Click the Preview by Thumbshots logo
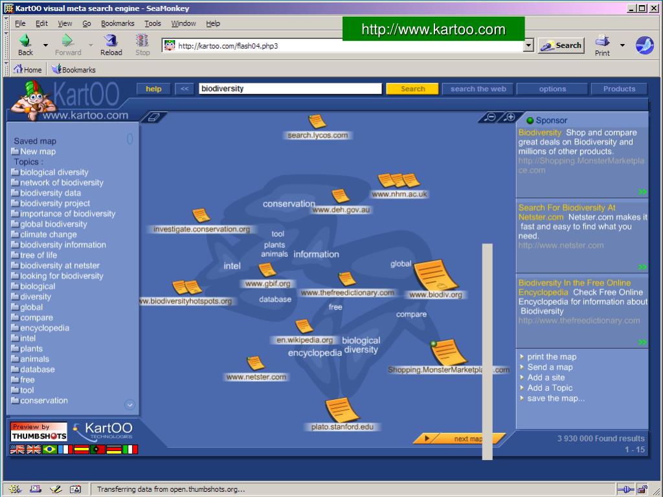 (x=38, y=432)
